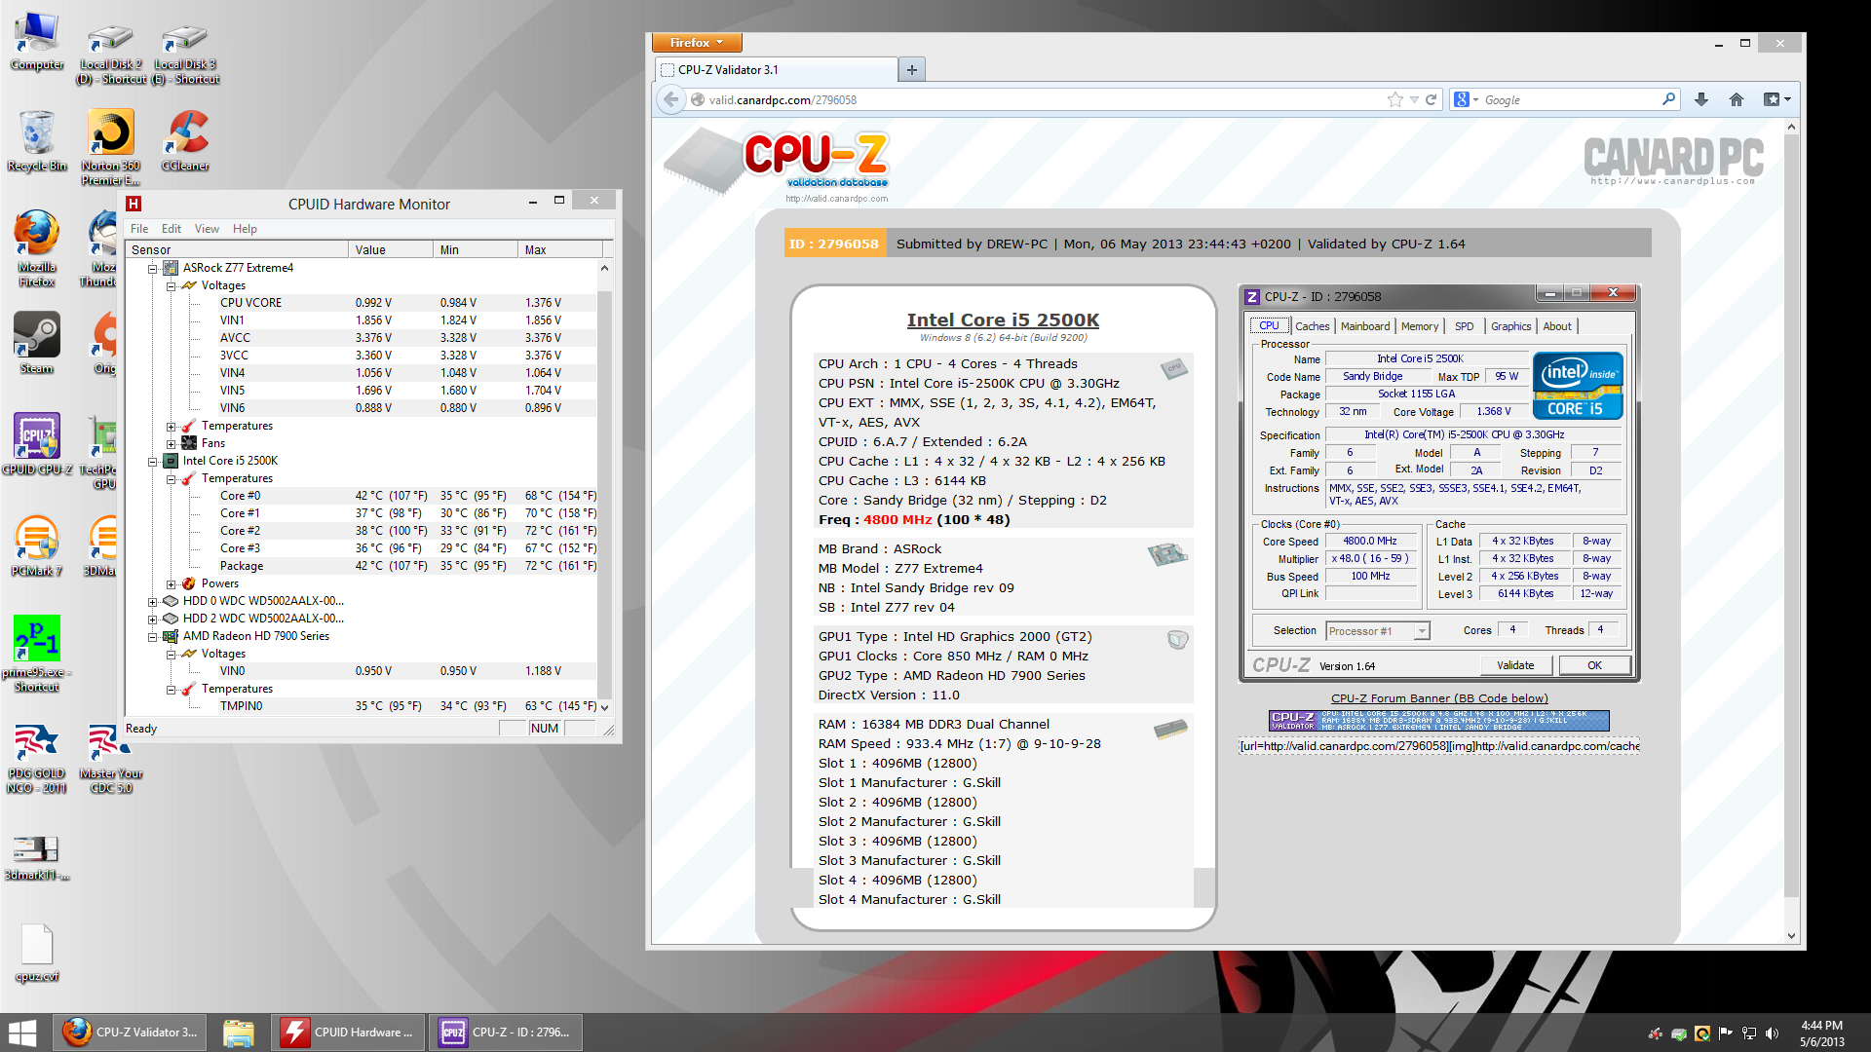
Task: Expand the ASRock Temperatures node
Action: pos(171,426)
